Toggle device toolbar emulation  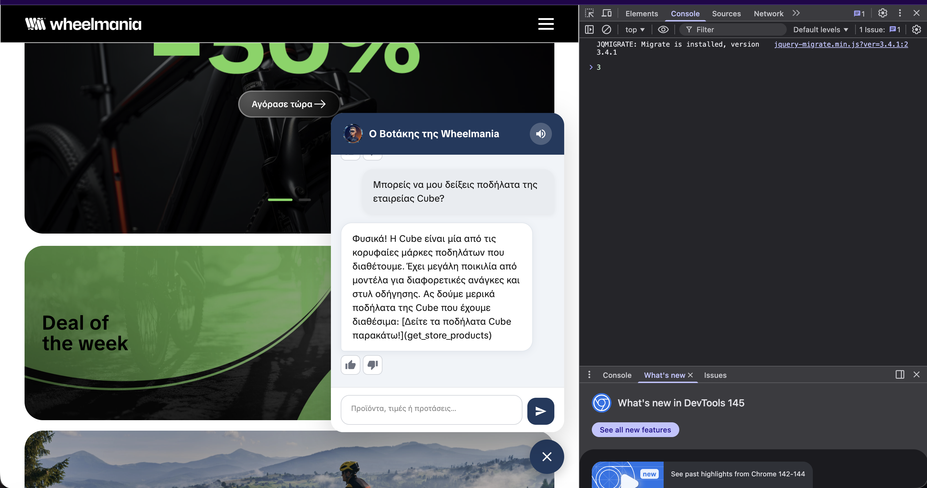pyautogui.click(x=607, y=13)
